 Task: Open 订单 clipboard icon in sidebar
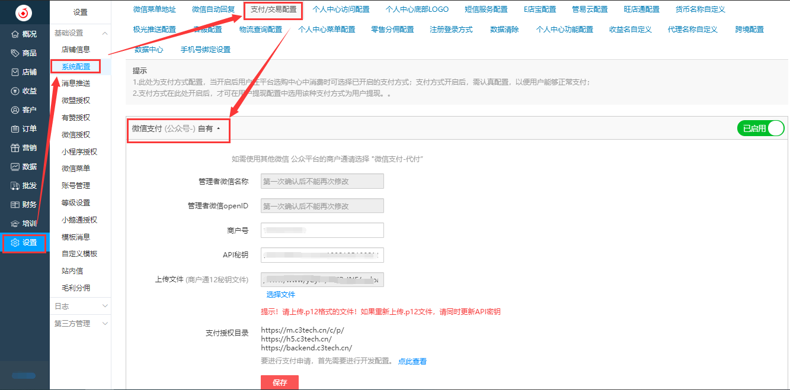[x=15, y=128]
